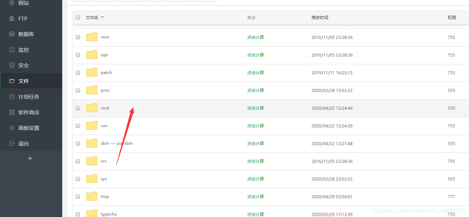Go to 安全 menu item
Image resolution: width=469 pixels, height=217 pixels.
coord(24,66)
